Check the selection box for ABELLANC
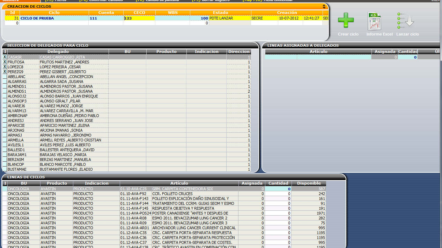442x248 pixels. [x=5, y=77]
